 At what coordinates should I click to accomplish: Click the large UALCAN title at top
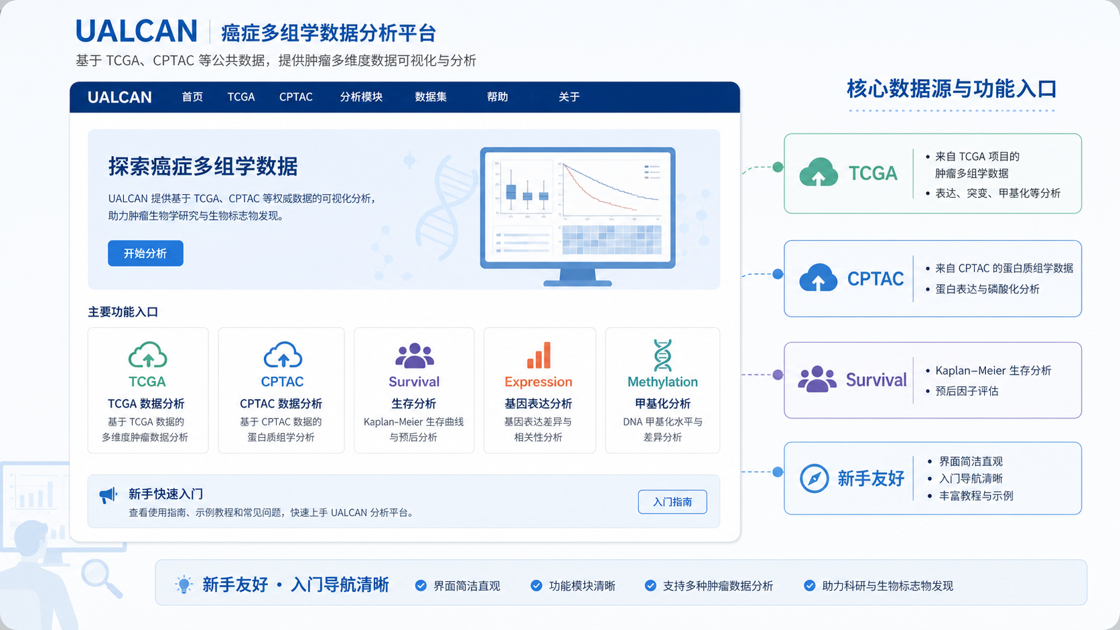tap(137, 31)
